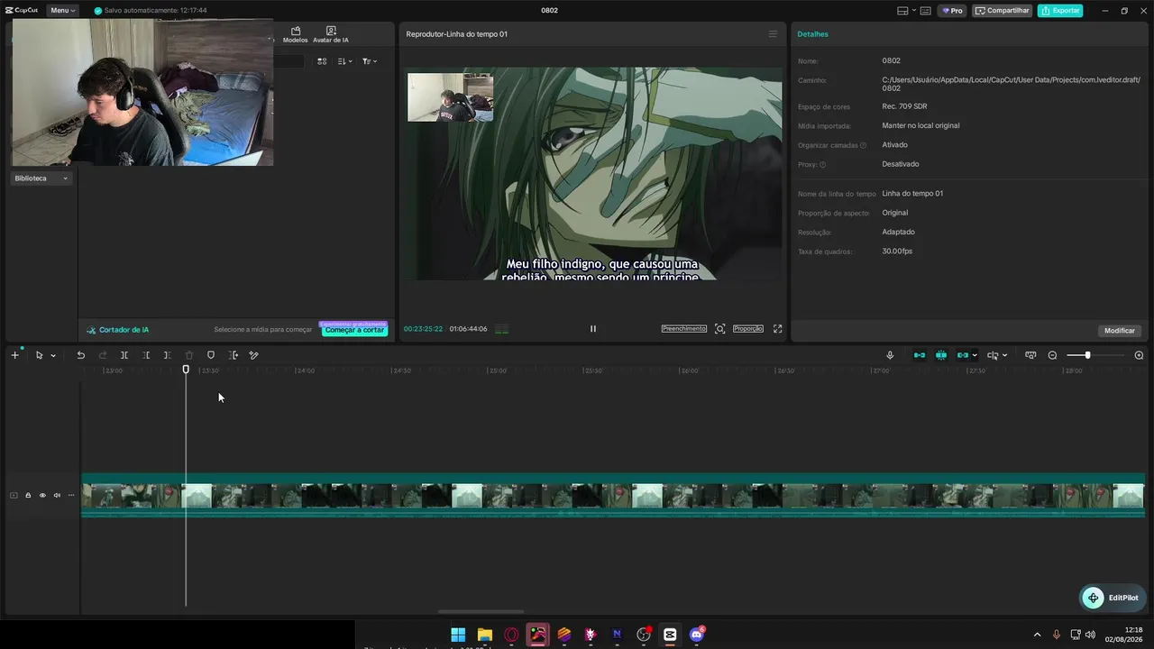Click the Proporção button in the player
This screenshot has height=649, width=1154.
748,329
